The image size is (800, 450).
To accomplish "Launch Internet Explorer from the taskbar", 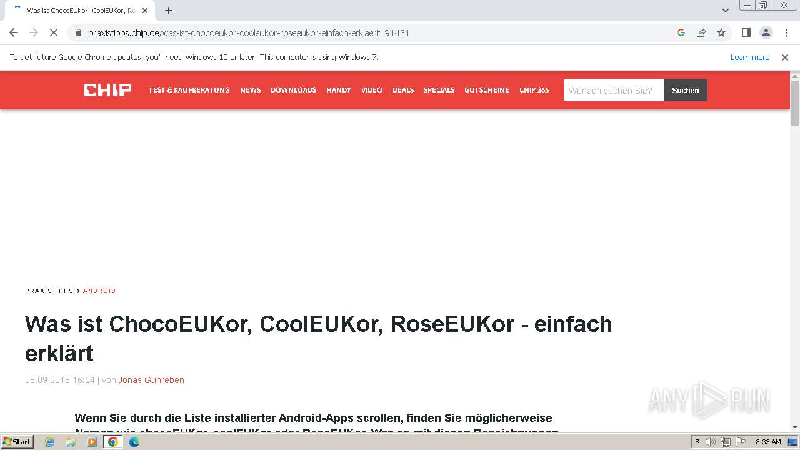I will (x=50, y=442).
